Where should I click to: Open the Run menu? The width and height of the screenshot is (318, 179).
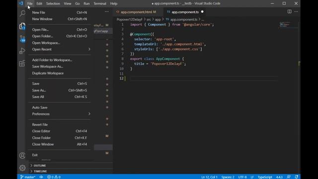(86, 3)
